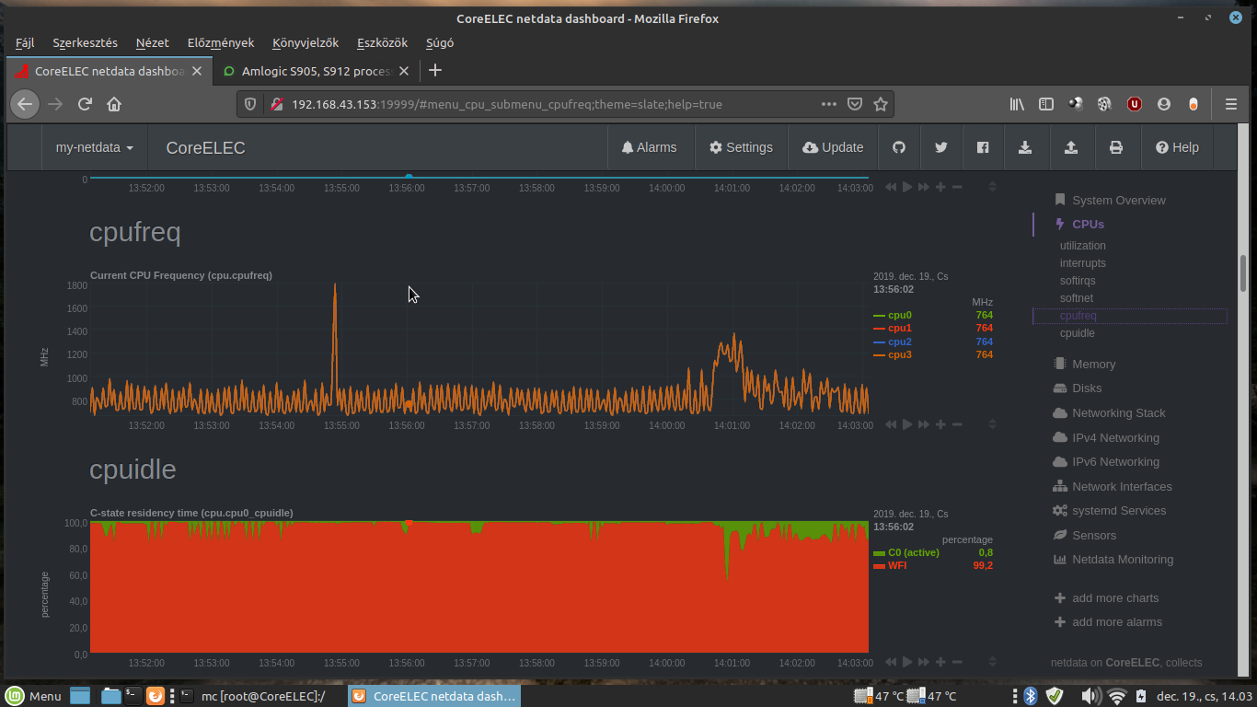The height and width of the screenshot is (707, 1257).
Task: Zoom in the cpuidle chart with plus
Action: (940, 662)
